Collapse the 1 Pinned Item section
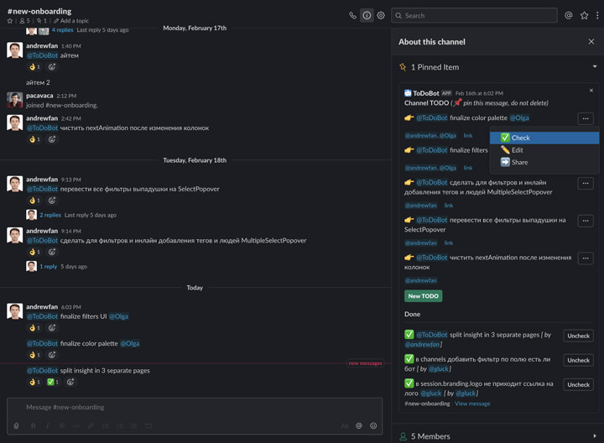 595,66
